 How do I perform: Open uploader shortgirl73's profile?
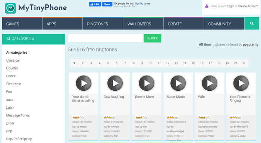[x=242, y=127]
